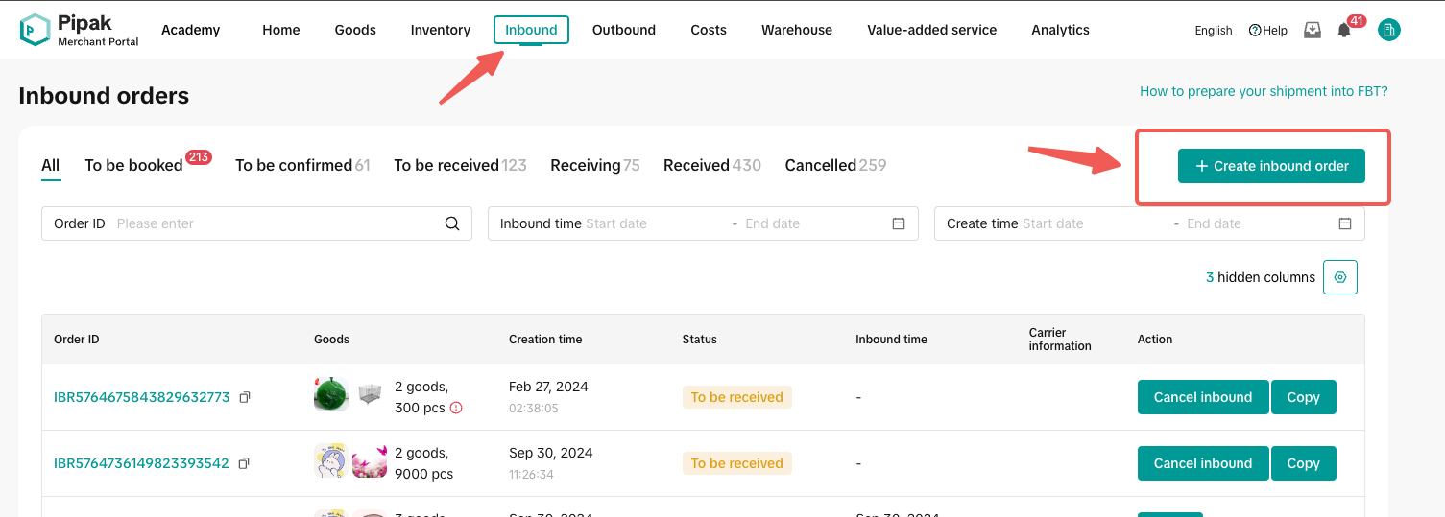Open the notifications bell icon
Image resolution: width=1445 pixels, height=517 pixels.
pos(1344,30)
